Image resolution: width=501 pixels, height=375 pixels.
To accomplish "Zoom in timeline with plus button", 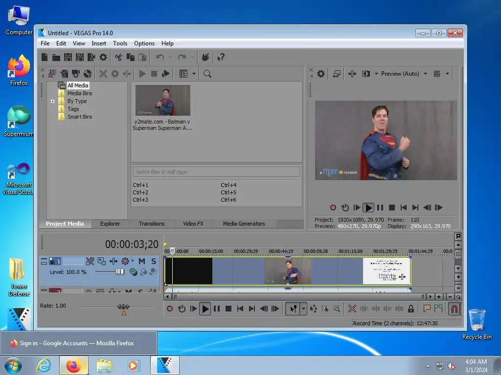I will [x=439, y=297].
